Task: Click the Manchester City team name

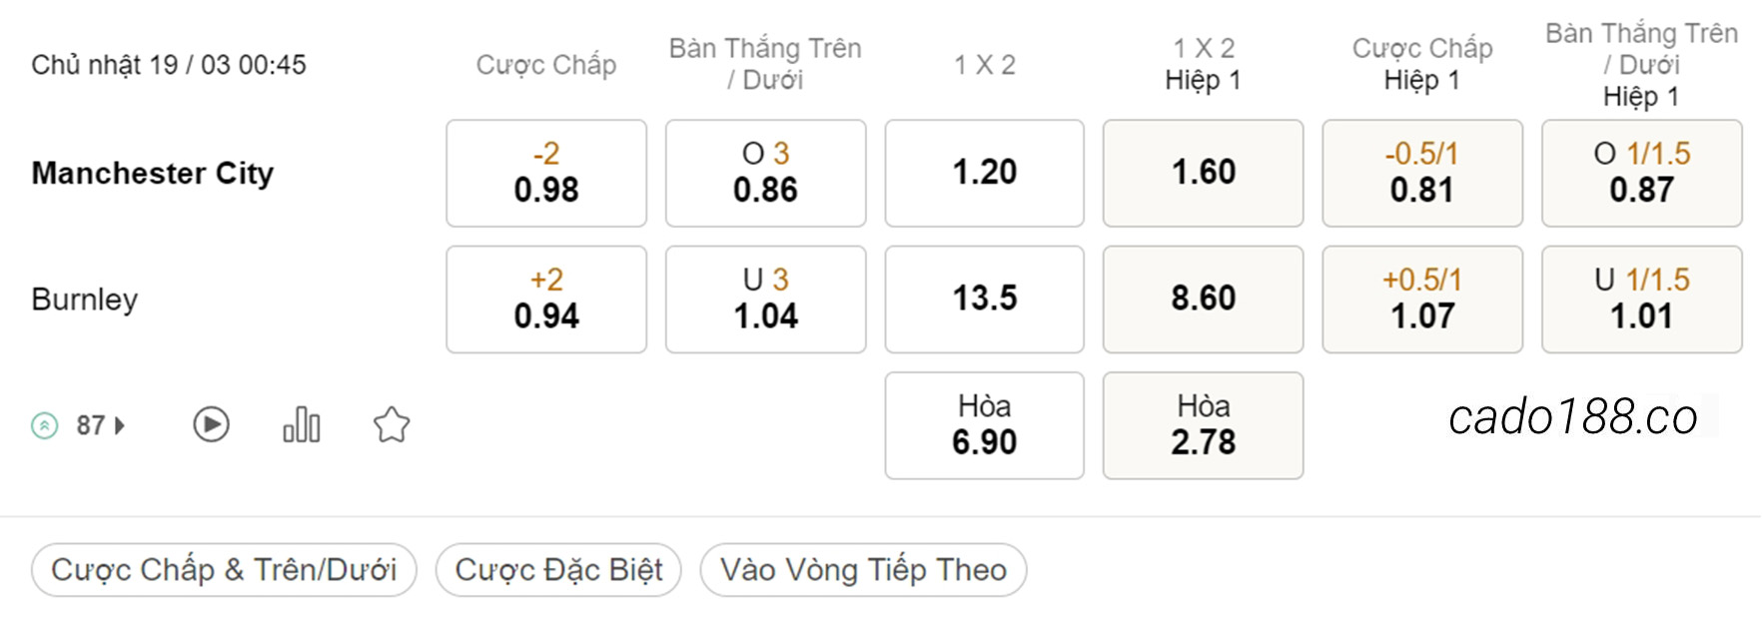Action: point(153,173)
